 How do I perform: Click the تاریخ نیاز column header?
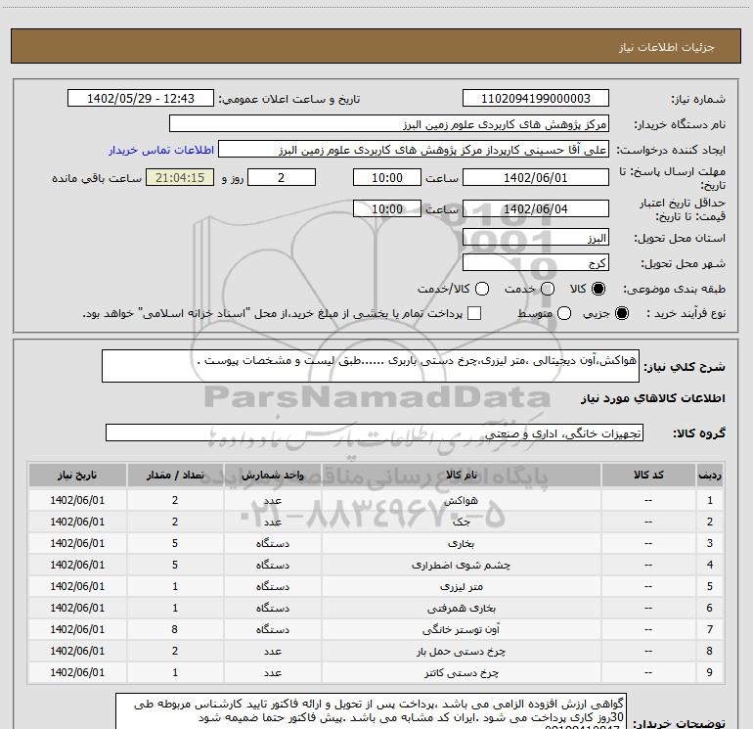click(x=77, y=475)
